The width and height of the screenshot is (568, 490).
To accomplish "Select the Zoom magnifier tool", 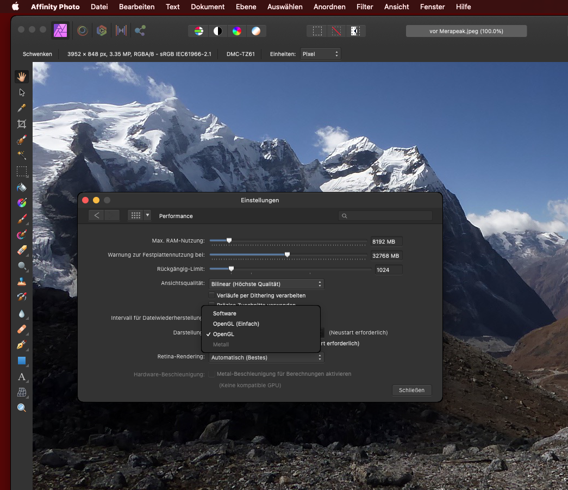I will [x=22, y=408].
